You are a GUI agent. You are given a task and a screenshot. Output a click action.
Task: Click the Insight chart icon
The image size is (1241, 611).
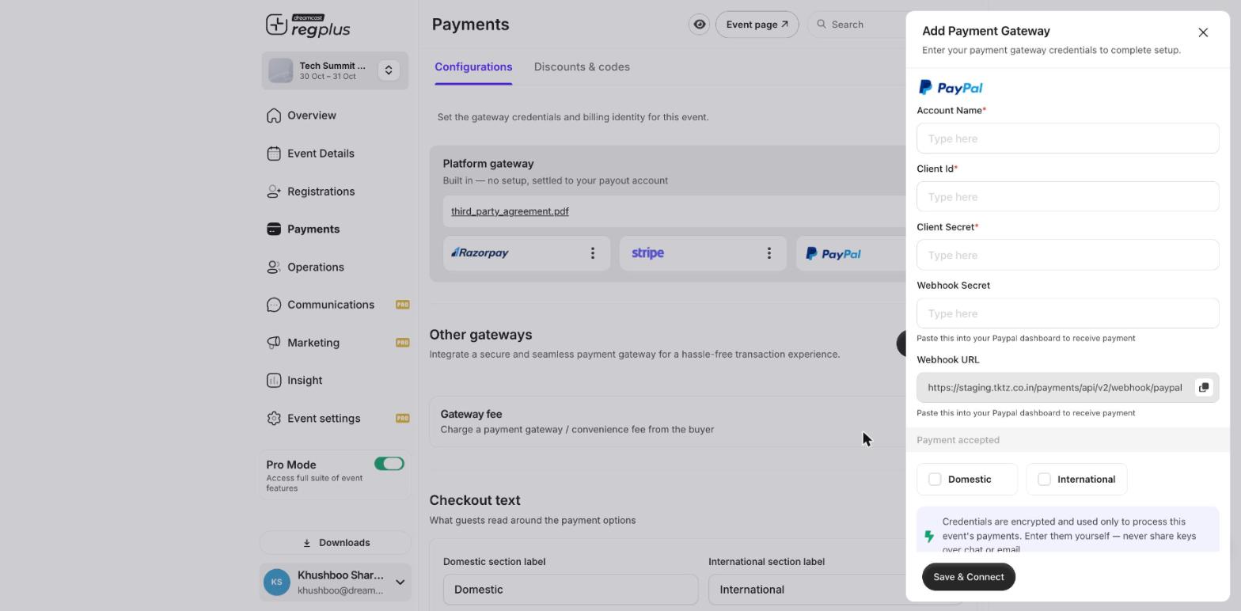(x=274, y=381)
